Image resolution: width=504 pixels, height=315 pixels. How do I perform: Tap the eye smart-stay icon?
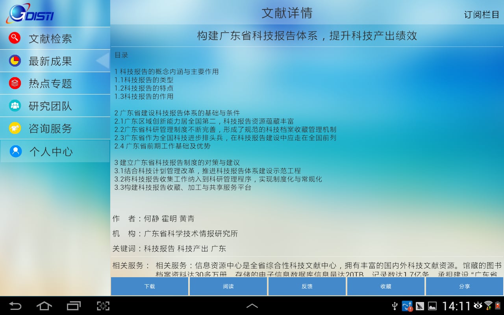(x=478, y=305)
